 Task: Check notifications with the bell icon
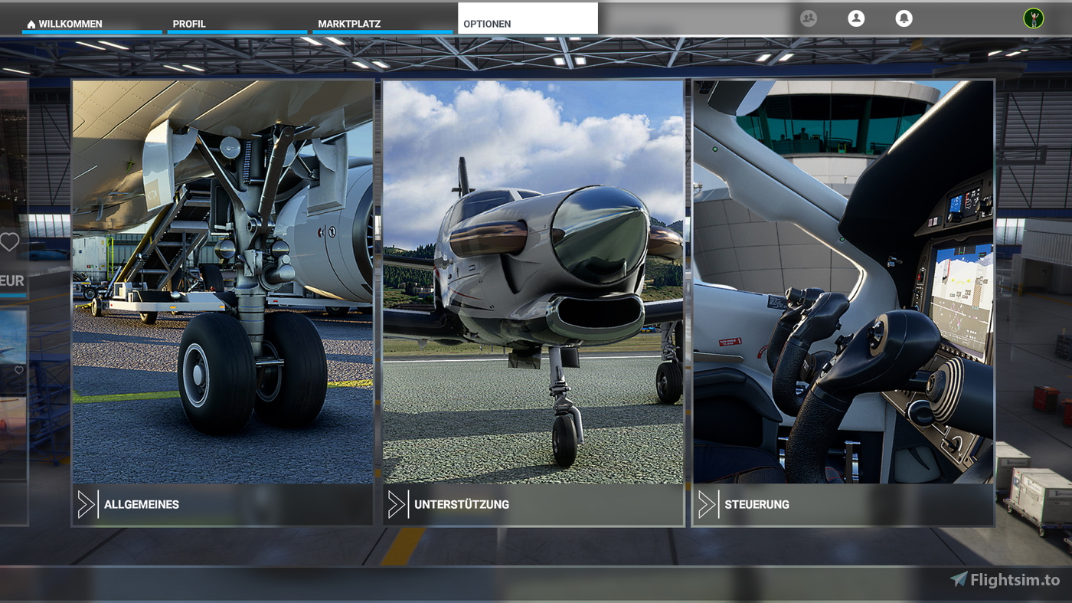click(904, 18)
